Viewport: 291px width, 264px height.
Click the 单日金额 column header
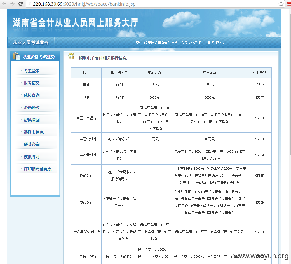[x=210, y=73]
